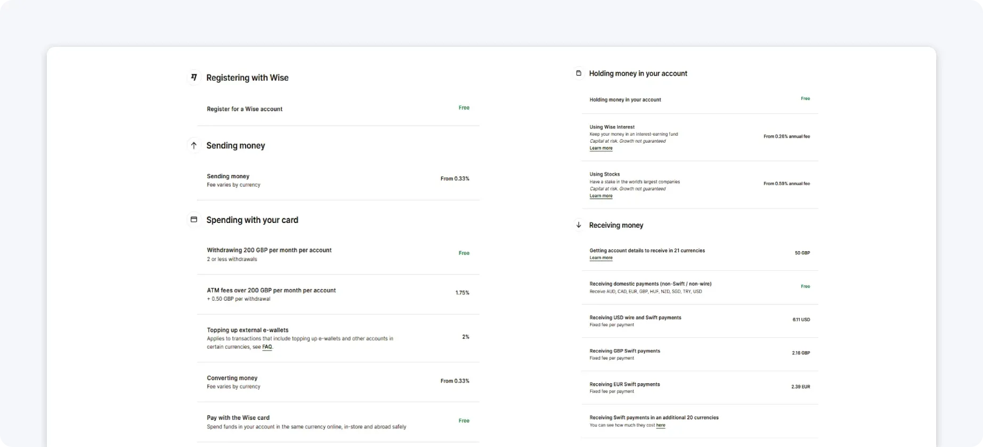Click the Free value for Holding money in your account

point(806,98)
